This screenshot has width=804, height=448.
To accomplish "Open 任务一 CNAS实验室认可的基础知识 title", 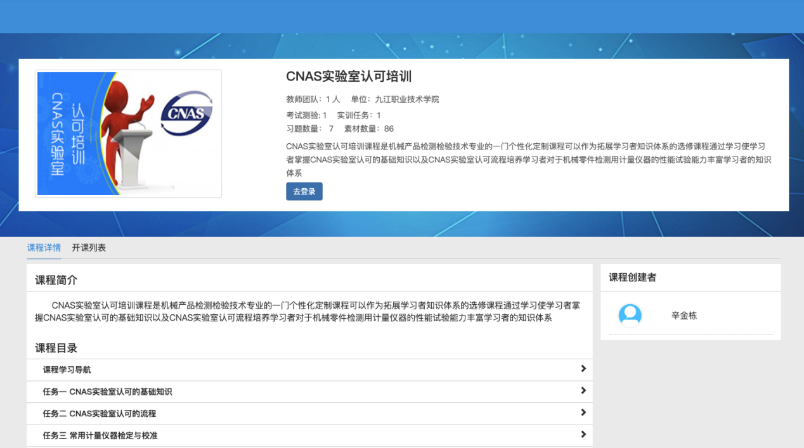I will pos(107,392).
